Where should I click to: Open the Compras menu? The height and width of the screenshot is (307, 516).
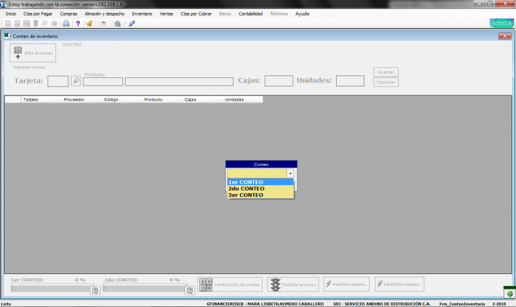68,14
